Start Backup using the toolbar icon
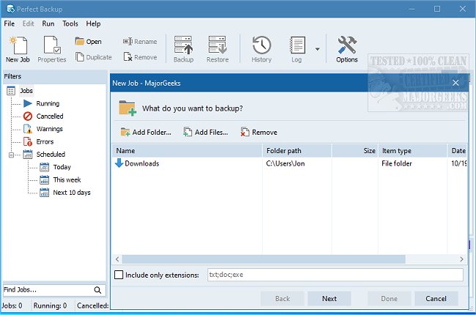 point(183,49)
